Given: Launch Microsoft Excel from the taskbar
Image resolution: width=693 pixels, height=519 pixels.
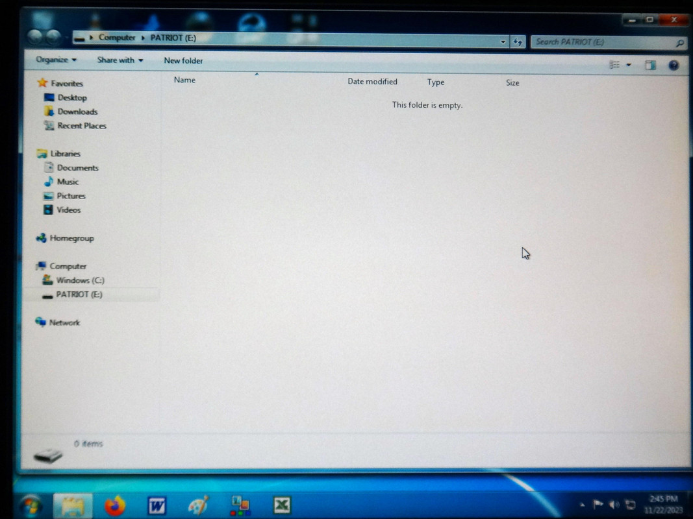Looking at the screenshot, I should point(282,505).
